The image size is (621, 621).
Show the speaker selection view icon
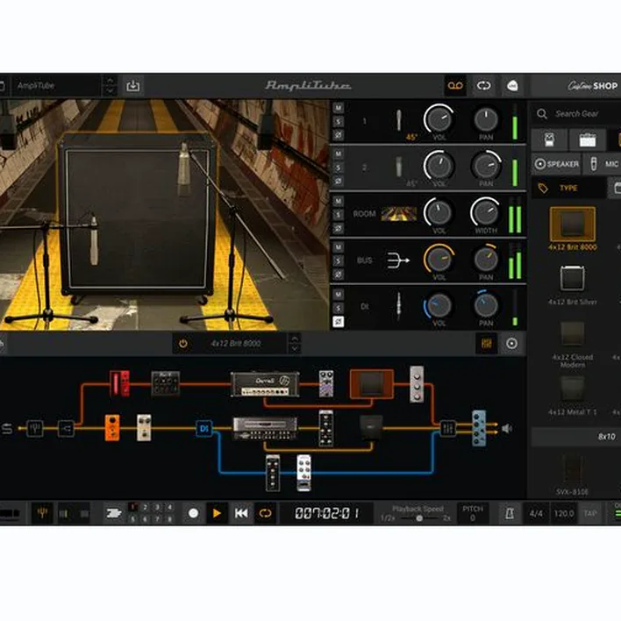pos(511,343)
